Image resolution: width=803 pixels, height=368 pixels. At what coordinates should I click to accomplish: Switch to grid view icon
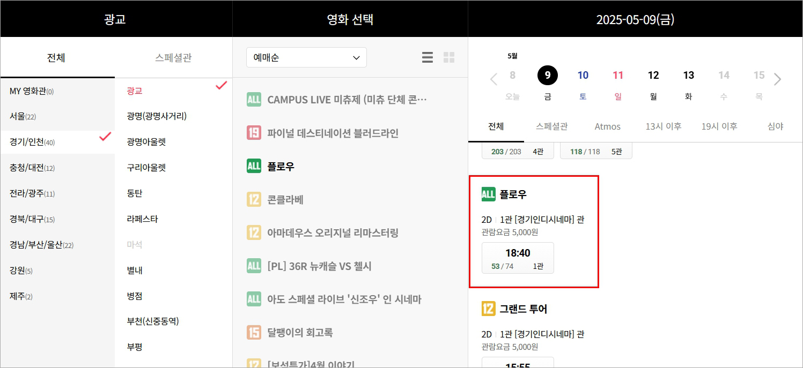point(449,57)
